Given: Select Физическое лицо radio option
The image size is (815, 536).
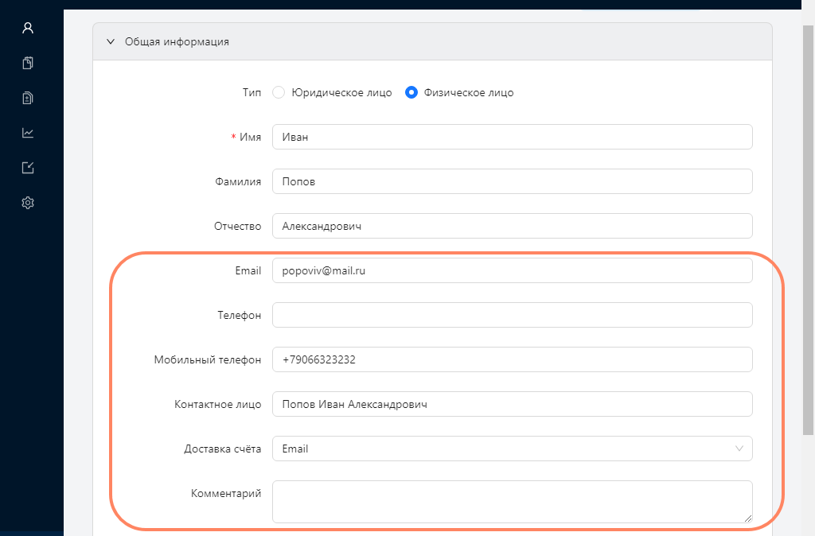Looking at the screenshot, I should pyautogui.click(x=411, y=92).
